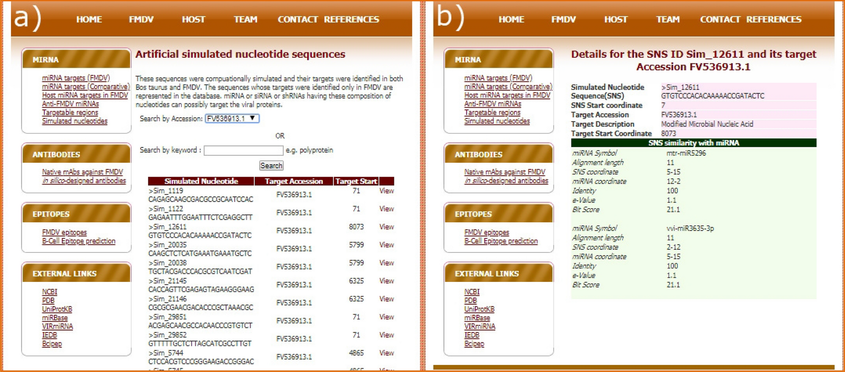The height and width of the screenshot is (372, 845).
Task: Open 'Host miRNA targets in FMDV' in left page
Action: pyautogui.click(x=85, y=95)
